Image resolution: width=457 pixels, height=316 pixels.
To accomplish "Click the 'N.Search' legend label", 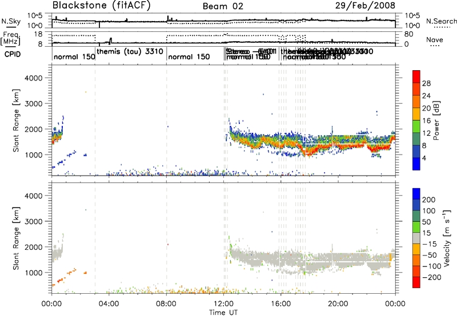I will (441, 21).
